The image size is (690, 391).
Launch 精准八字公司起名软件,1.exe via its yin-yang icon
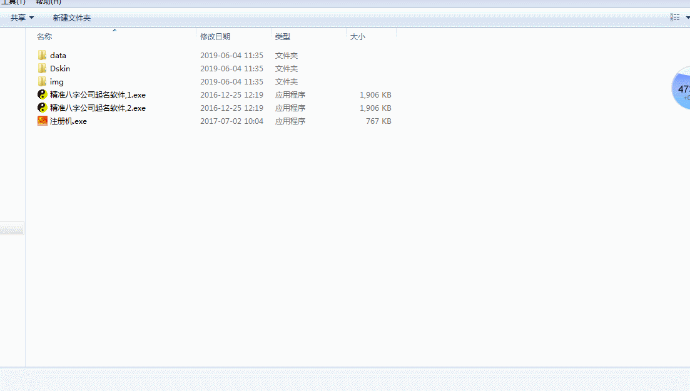click(41, 94)
